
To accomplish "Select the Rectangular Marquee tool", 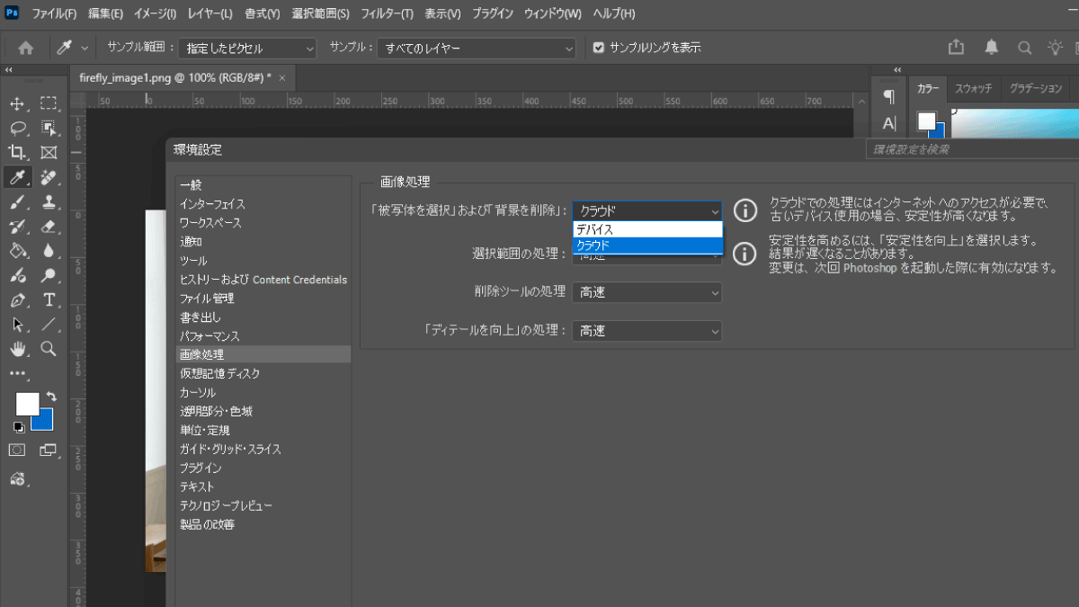I will [49, 103].
